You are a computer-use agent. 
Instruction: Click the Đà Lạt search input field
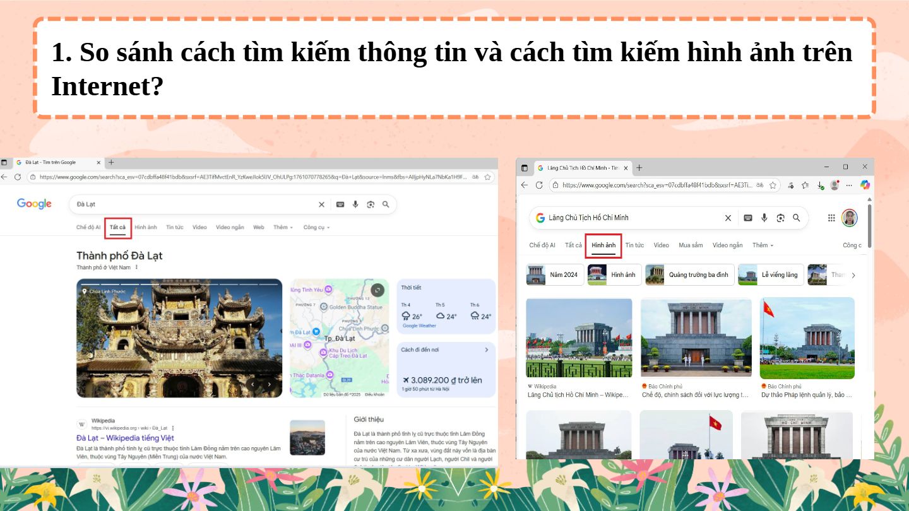click(189, 204)
